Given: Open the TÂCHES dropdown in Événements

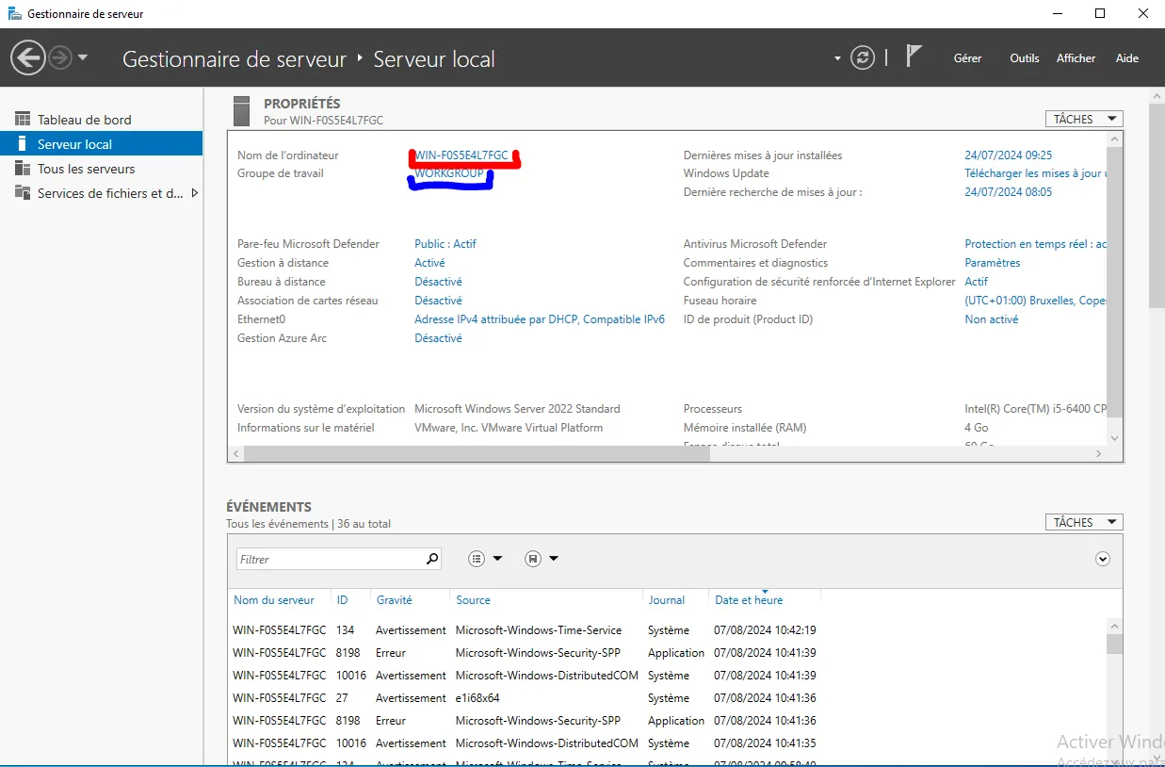Looking at the screenshot, I should [x=1083, y=521].
